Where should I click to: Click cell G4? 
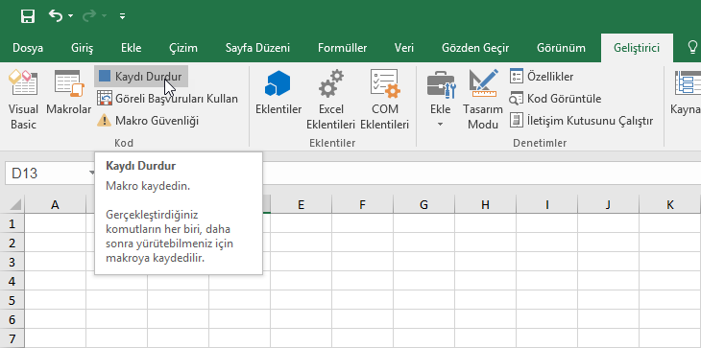423,281
